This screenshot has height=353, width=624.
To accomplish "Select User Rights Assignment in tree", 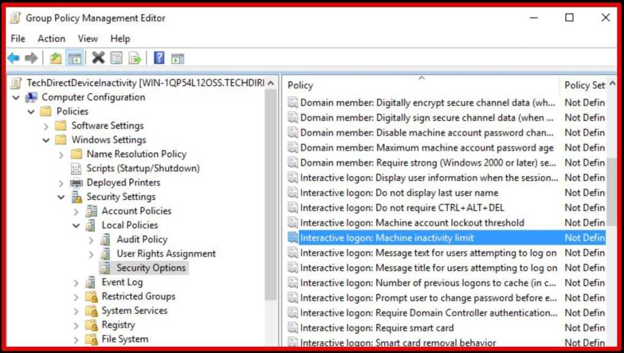I will click(166, 254).
